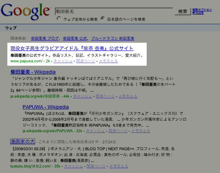Open 柴田亜美 - Wikipedia result title

point(33,72)
